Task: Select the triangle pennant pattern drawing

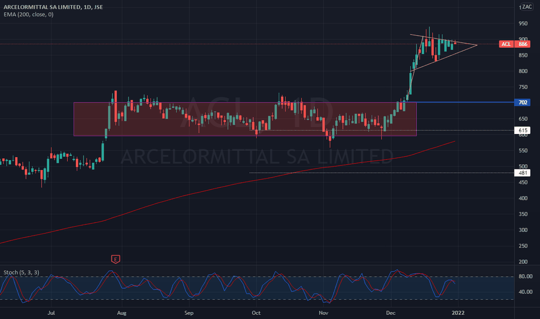Action: point(444,52)
